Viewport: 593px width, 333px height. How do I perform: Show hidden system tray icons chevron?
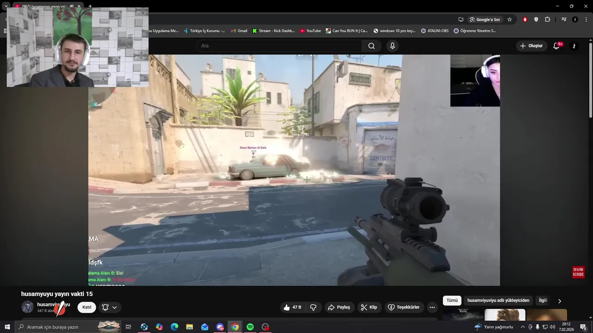pos(523,327)
